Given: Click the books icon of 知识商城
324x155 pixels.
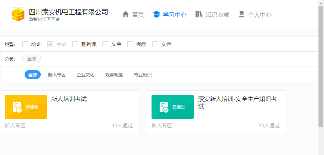Looking at the screenshot, I should (199, 14).
